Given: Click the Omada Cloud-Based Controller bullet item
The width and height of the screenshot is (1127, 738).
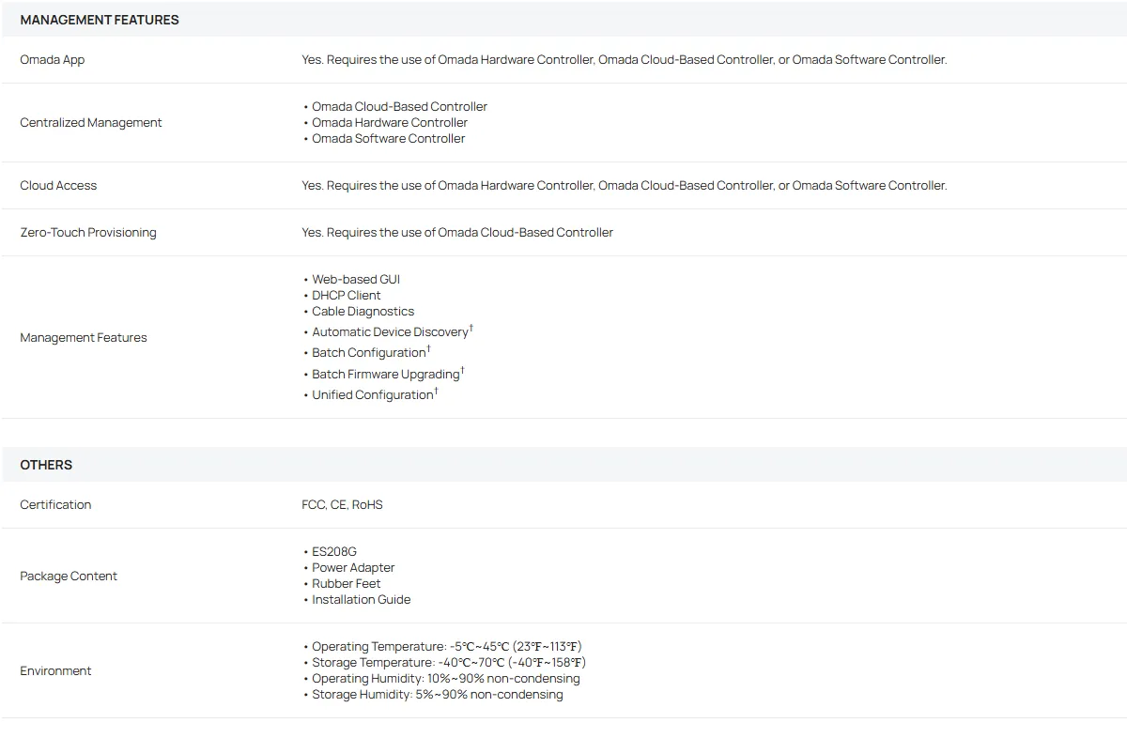Looking at the screenshot, I should 399,106.
